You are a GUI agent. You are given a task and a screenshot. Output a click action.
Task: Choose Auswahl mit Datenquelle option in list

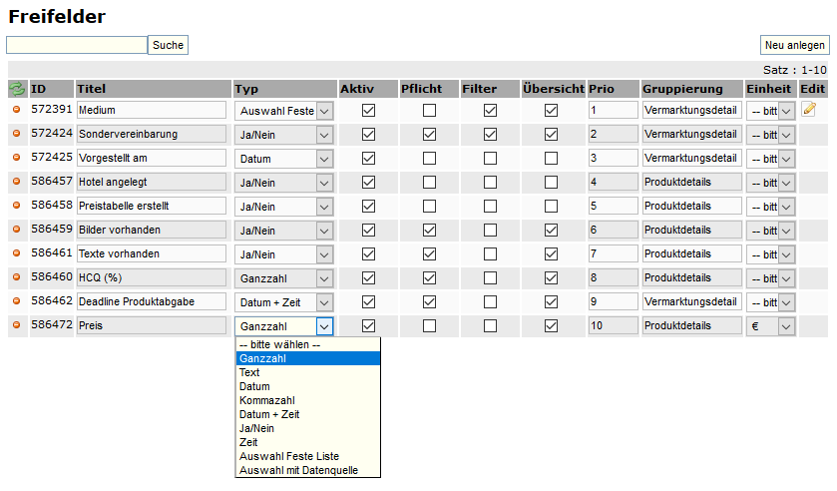(297, 470)
